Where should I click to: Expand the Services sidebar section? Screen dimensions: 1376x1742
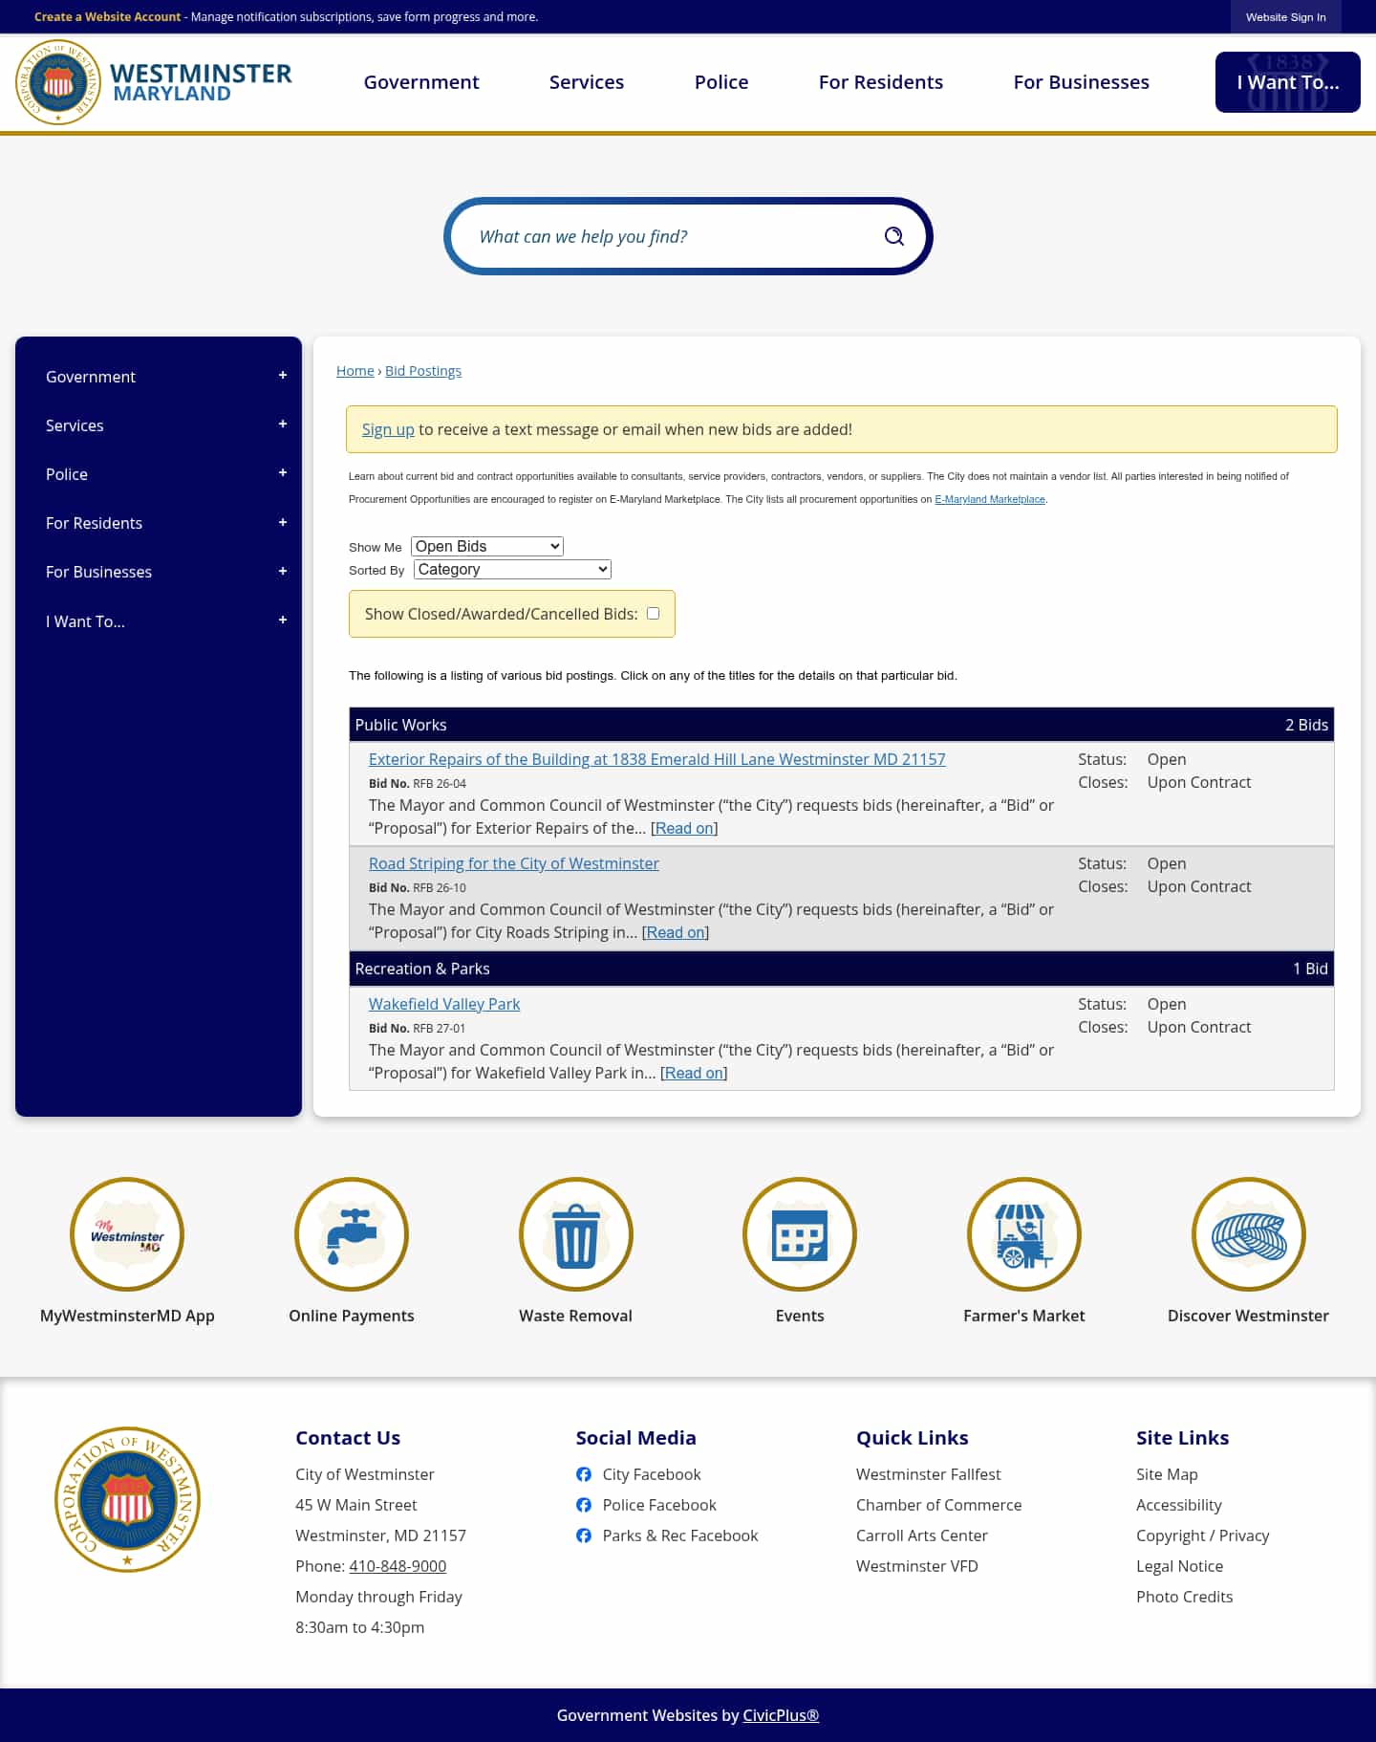point(283,425)
